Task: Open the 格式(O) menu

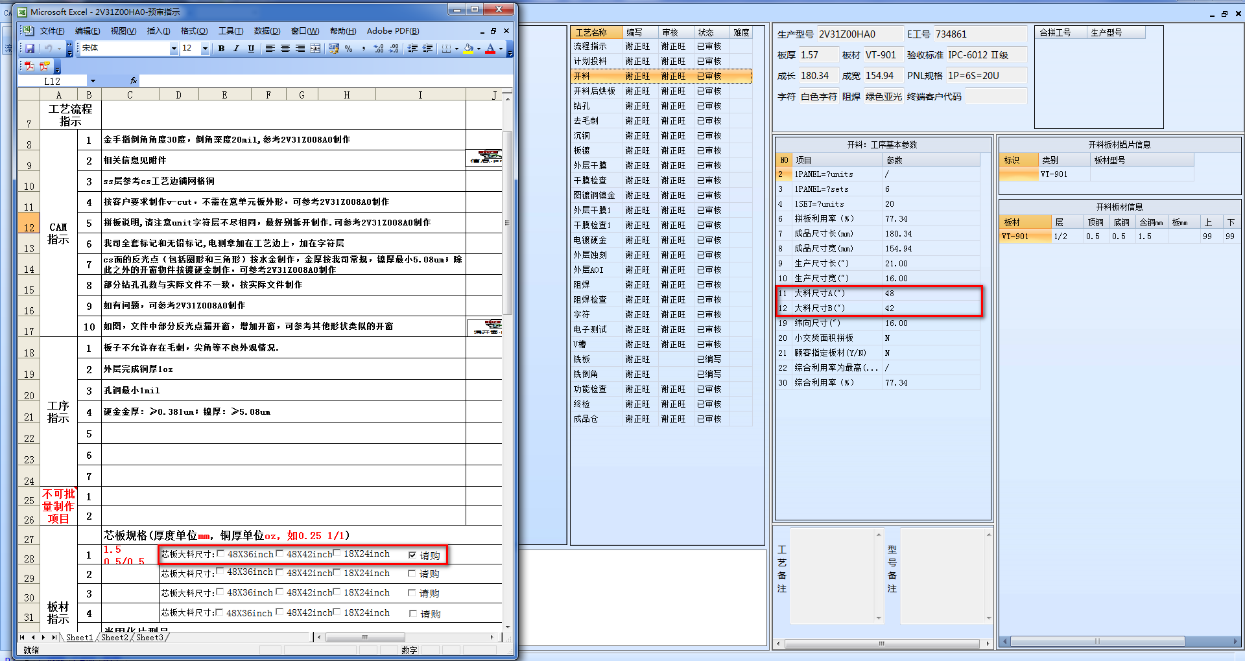Action: point(194,30)
